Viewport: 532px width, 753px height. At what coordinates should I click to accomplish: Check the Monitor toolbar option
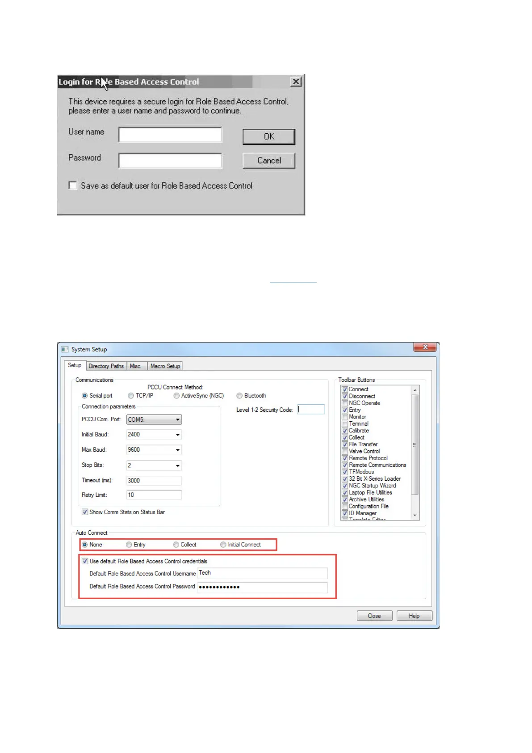click(345, 417)
